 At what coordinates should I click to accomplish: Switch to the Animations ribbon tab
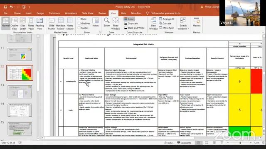[71, 13]
